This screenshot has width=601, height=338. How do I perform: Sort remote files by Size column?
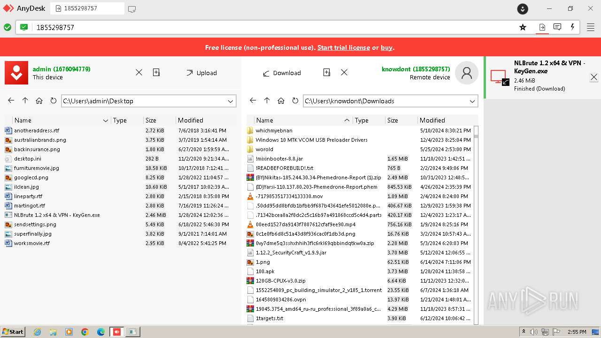[401, 120]
